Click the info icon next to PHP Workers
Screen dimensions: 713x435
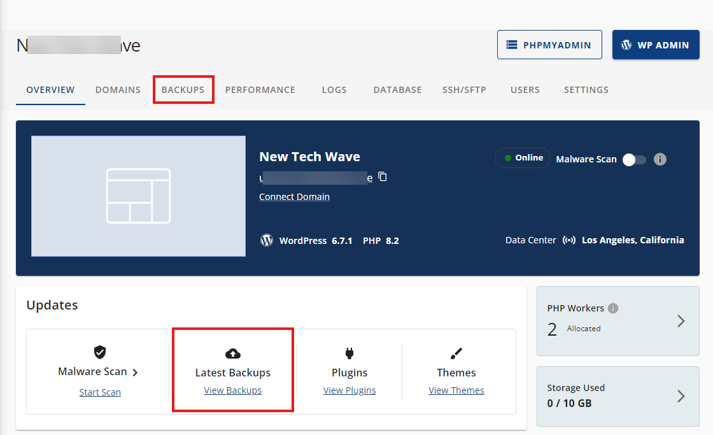(612, 308)
